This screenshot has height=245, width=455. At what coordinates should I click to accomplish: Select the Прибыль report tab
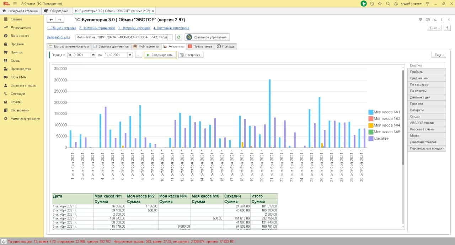pyautogui.click(x=427, y=72)
